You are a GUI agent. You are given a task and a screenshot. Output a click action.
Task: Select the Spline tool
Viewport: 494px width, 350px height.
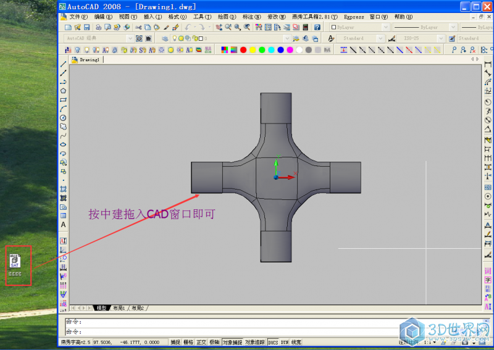64,136
